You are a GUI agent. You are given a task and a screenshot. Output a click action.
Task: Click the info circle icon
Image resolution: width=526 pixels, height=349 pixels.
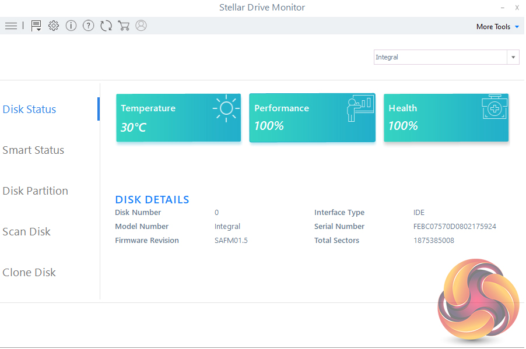(71, 26)
